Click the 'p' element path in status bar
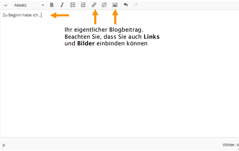 click(4, 145)
